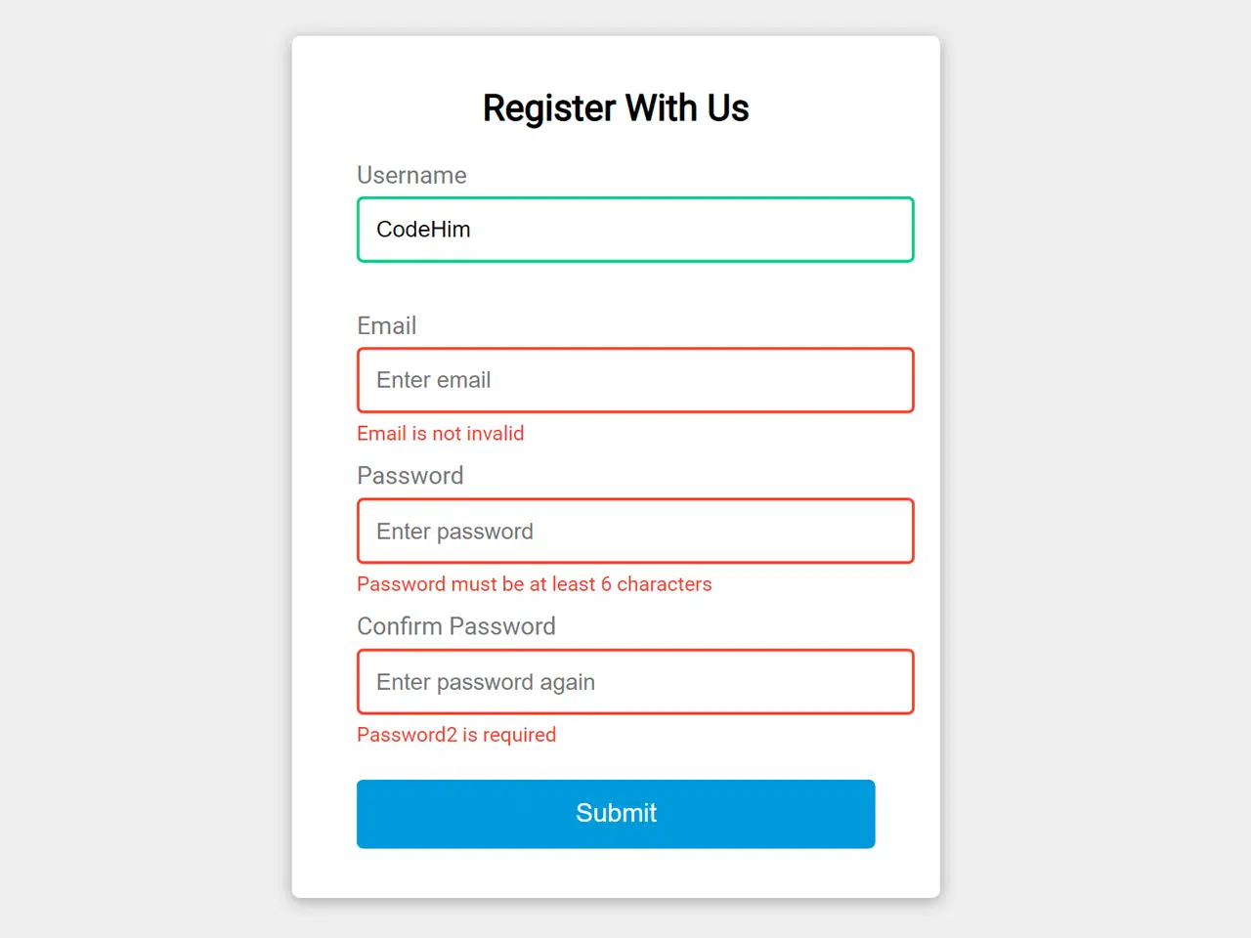
Task: Select the Username label text
Action: click(x=411, y=175)
